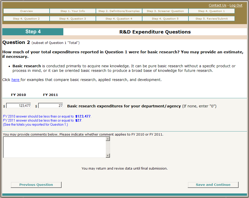Go to Step 1. Your Info tab
Image resolution: width=249 pixels, height=198 pixels.
click(x=73, y=11)
